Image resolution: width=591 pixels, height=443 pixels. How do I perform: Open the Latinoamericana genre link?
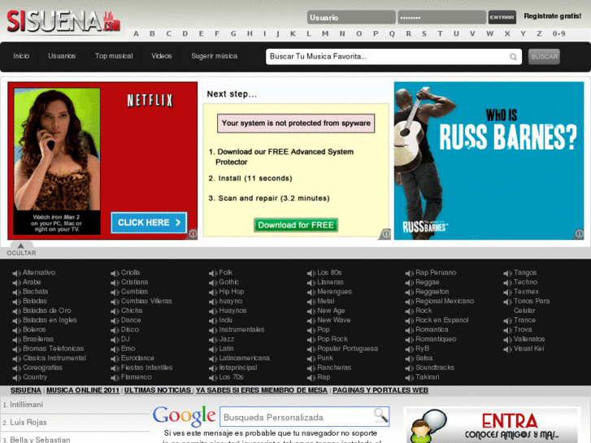(244, 358)
